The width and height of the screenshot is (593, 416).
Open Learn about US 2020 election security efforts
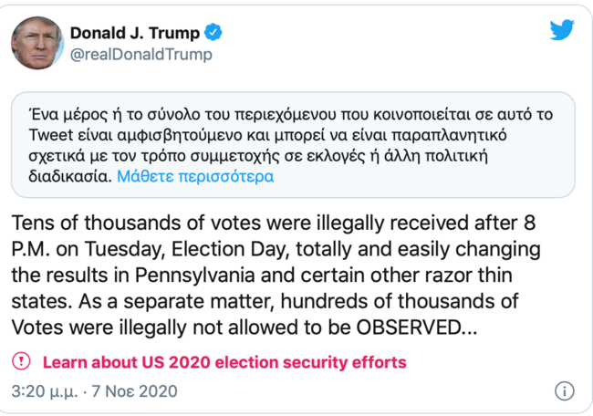pos(224,362)
